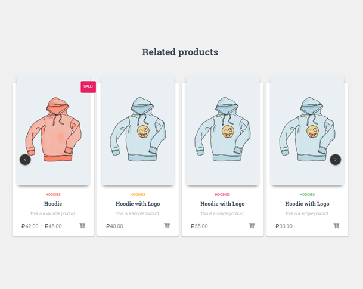Open the orange HOODIES category link

[x=138, y=195]
